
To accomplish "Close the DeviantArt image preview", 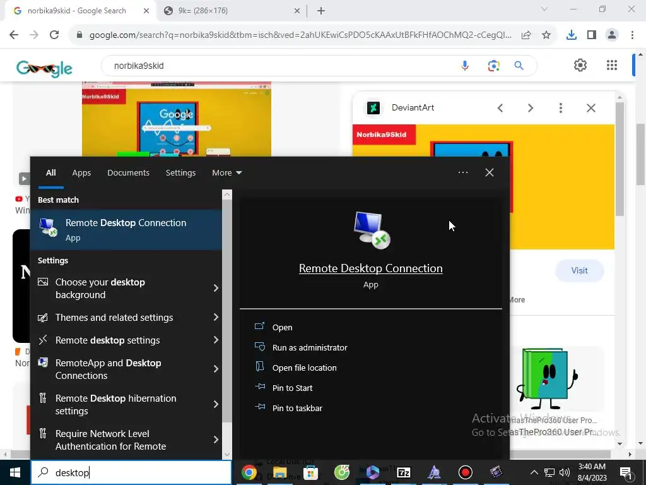I will click(x=590, y=108).
